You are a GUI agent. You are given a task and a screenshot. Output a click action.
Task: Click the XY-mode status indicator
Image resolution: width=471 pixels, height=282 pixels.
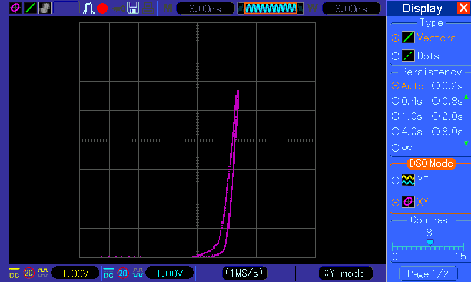coord(344,273)
